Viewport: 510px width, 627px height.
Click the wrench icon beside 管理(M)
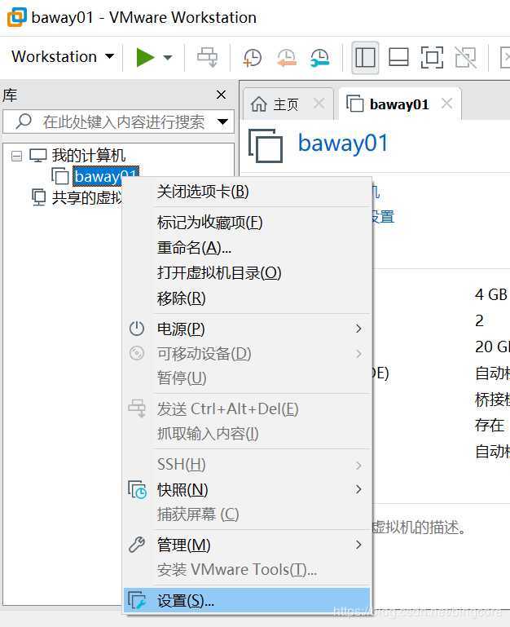[137, 545]
